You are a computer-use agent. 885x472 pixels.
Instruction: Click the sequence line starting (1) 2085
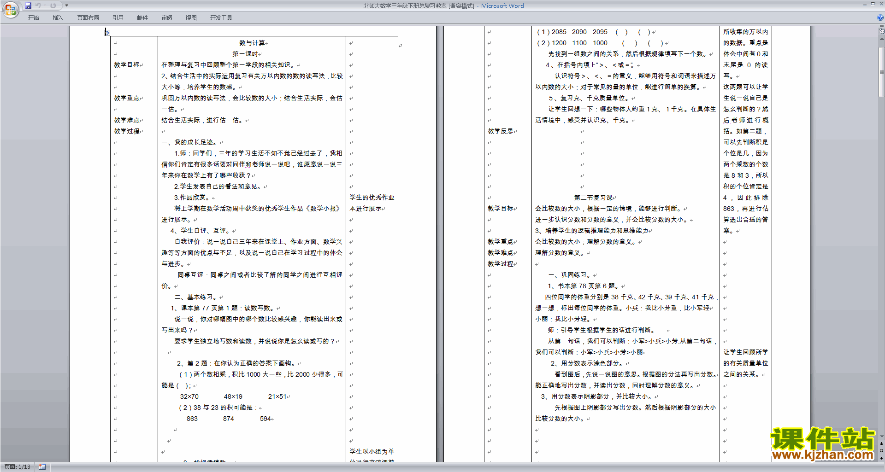[594, 32]
